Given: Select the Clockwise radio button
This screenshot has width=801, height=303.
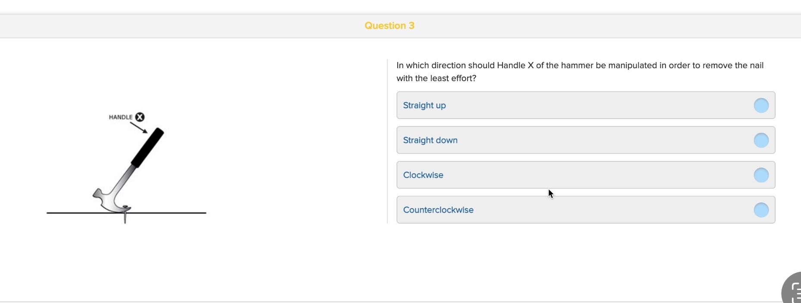Looking at the screenshot, I should 761,175.
